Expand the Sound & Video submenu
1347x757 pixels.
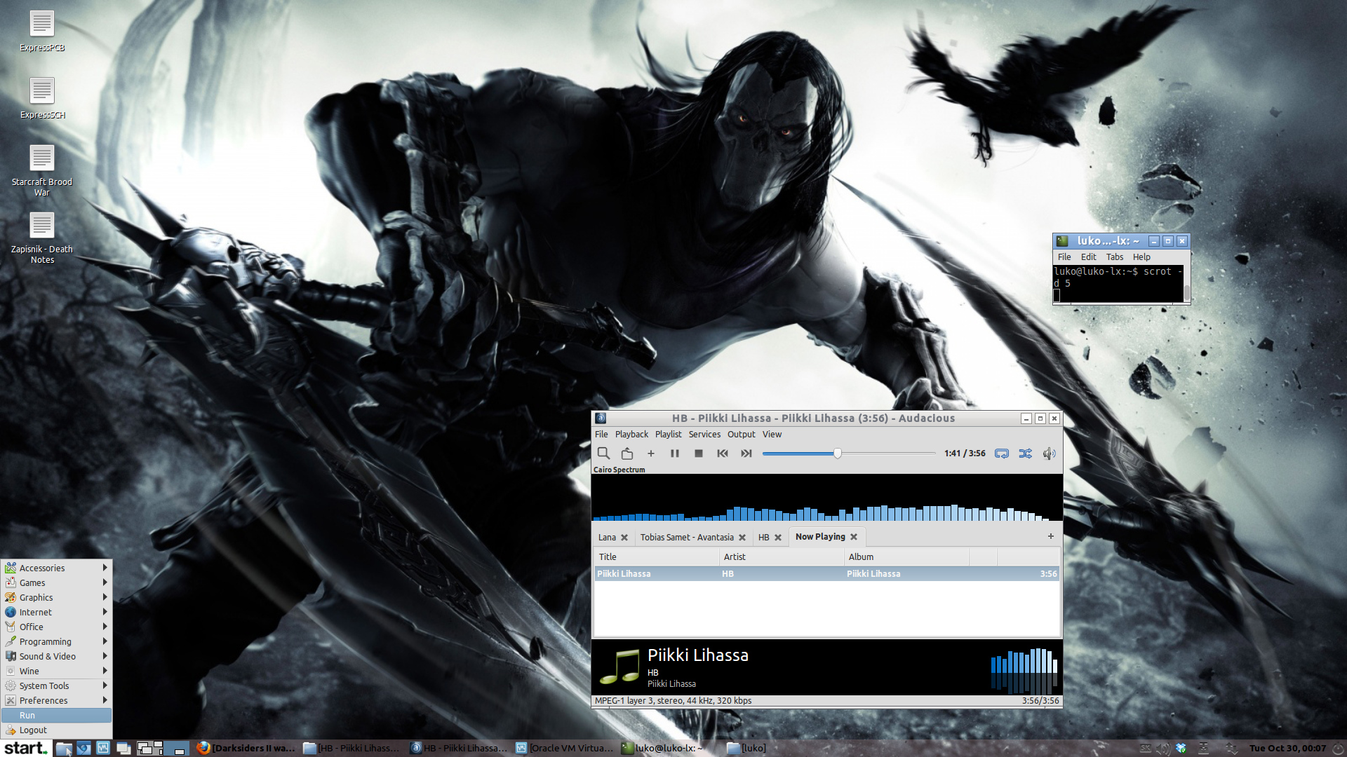56,657
